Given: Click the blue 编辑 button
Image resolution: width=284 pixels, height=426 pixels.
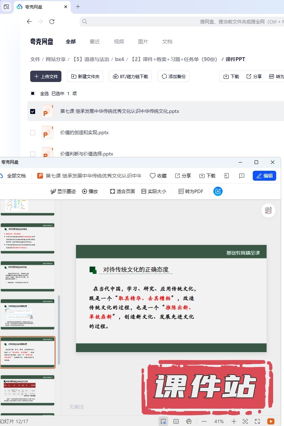Looking at the screenshot, I should (x=264, y=176).
